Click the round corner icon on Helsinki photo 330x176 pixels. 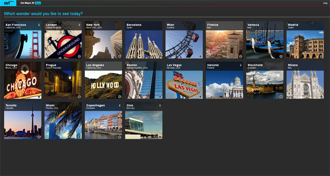[x=241, y=97]
